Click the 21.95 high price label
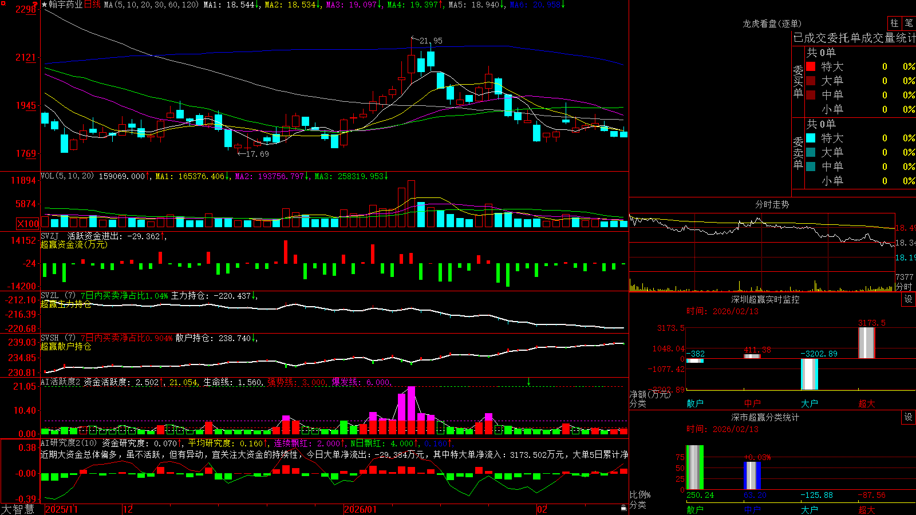The width and height of the screenshot is (916, 515). pyautogui.click(x=431, y=41)
